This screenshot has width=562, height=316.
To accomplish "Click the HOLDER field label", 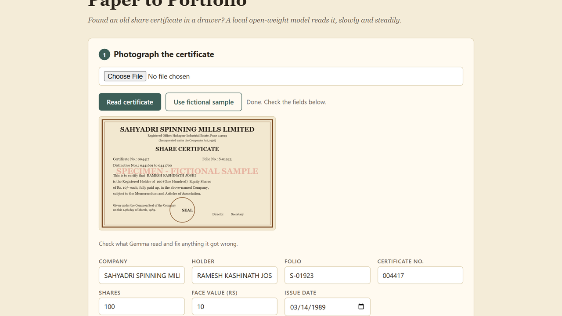I will 203,261.
